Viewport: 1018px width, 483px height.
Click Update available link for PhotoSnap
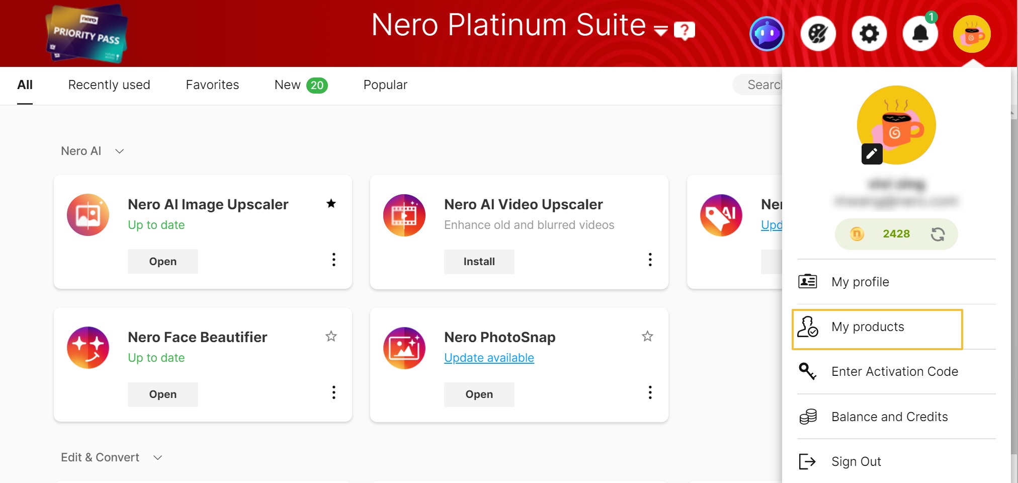489,358
